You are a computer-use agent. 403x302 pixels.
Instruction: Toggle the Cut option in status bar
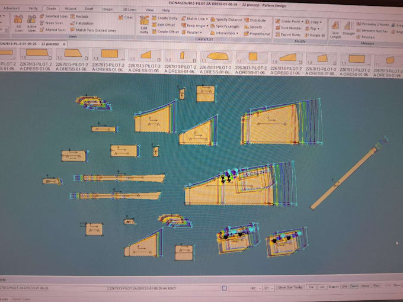311,287
